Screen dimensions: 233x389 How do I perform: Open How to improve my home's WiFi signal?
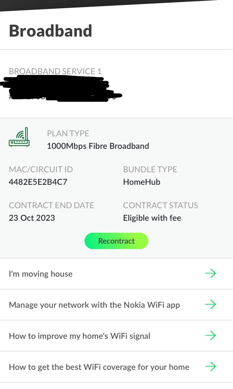tap(80, 335)
